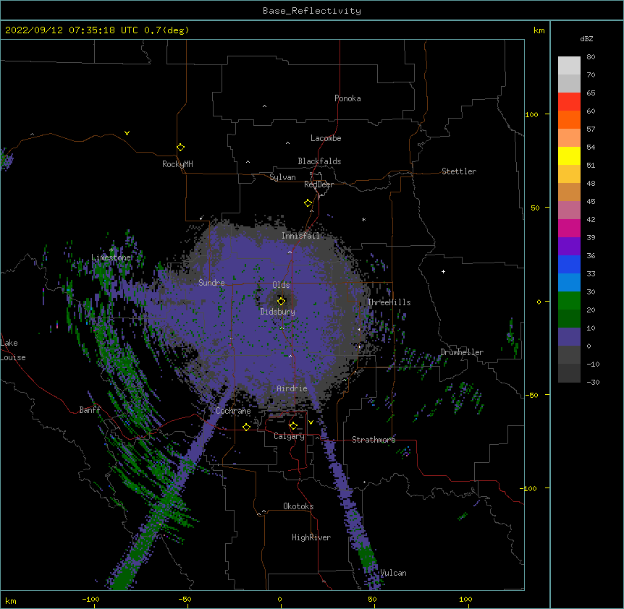Click the yellow marker below Cochrane
Image resolution: width=624 pixels, height=609 pixels.
point(246,427)
